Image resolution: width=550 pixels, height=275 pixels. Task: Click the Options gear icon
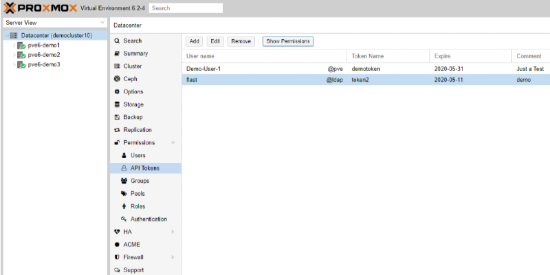118,92
